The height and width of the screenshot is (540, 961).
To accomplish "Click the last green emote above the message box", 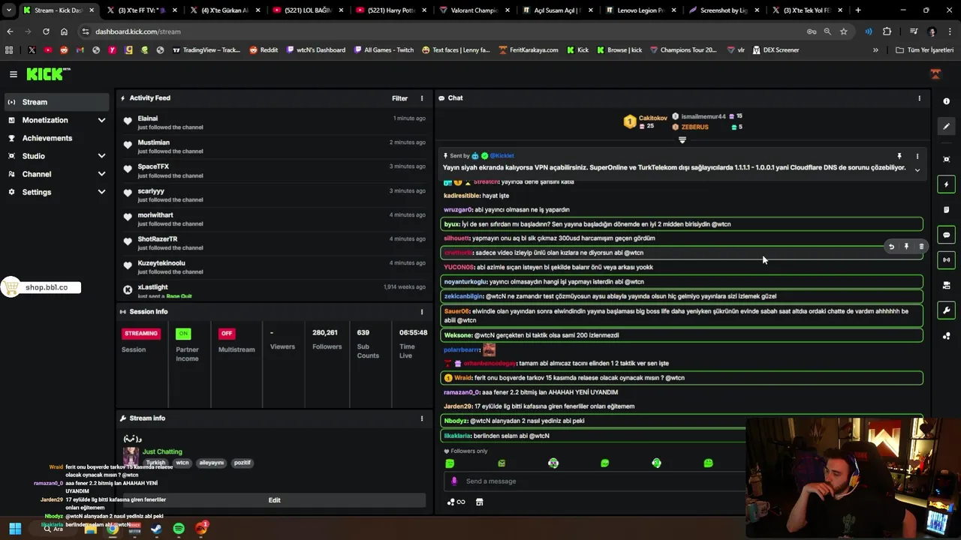I will [708, 463].
